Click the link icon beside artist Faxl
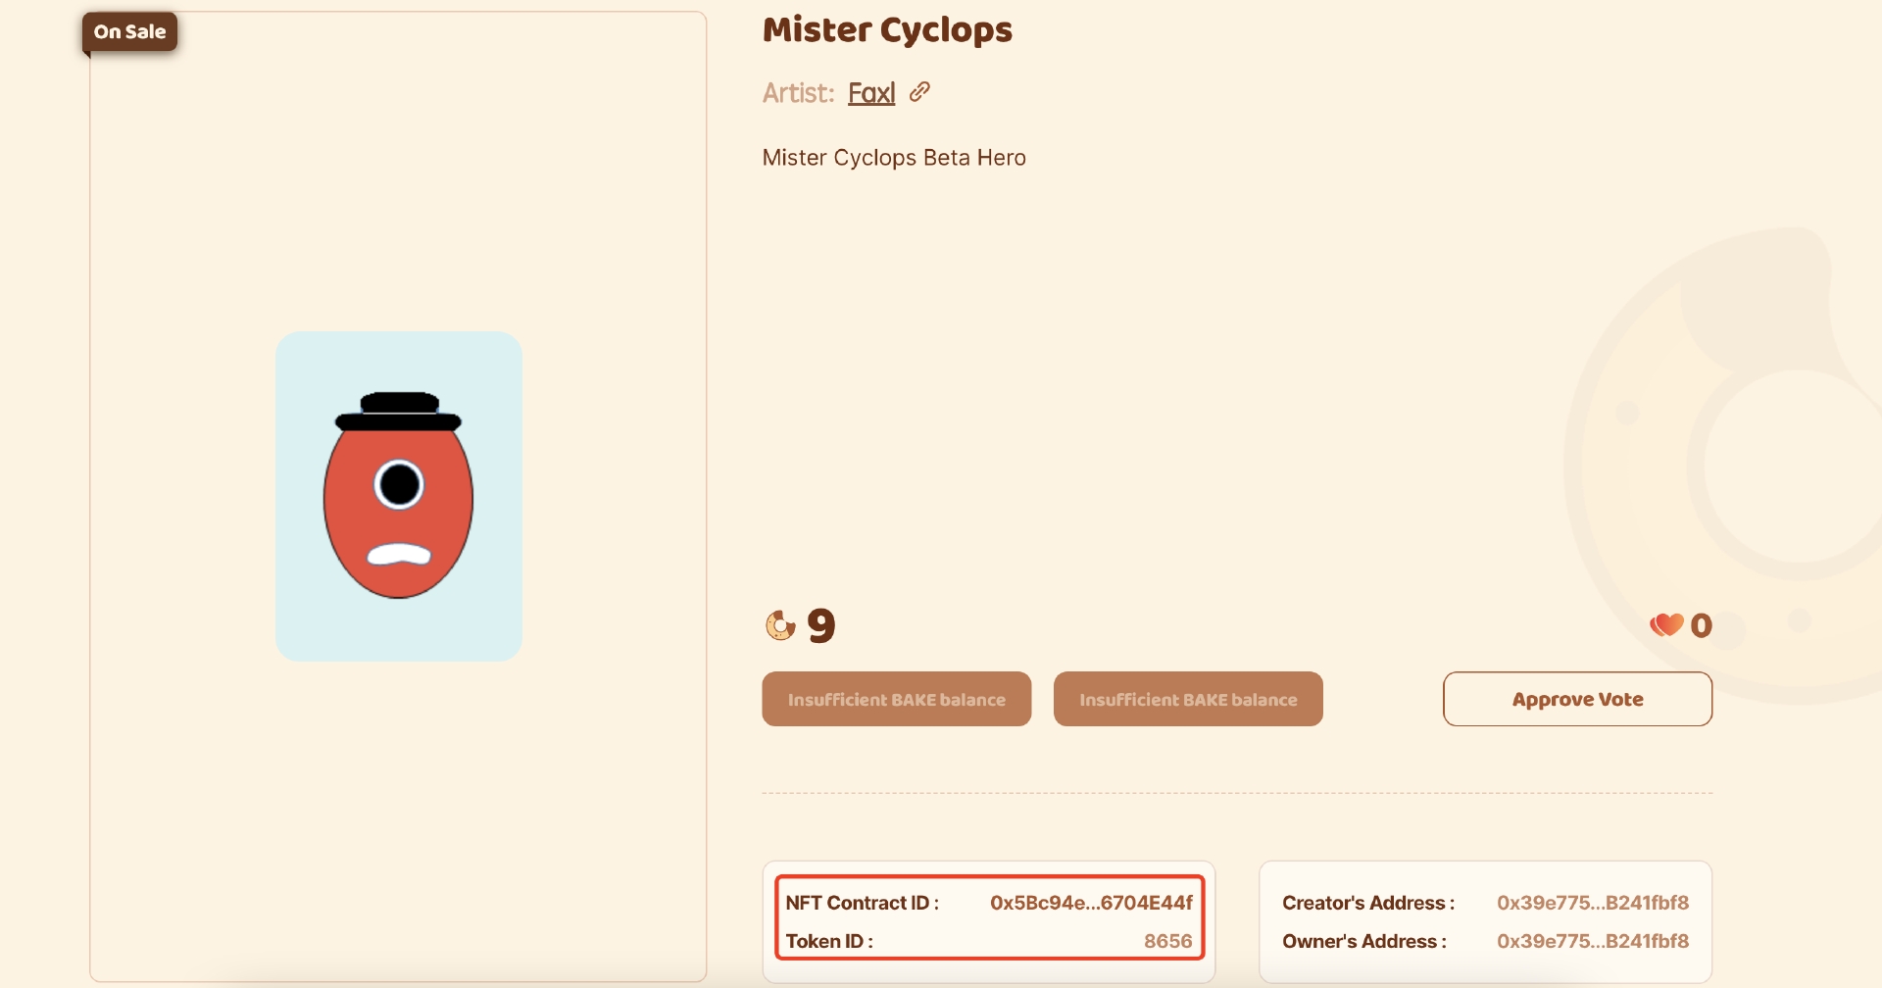The width and height of the screenshot is (1882, 988). coord(919,92)
